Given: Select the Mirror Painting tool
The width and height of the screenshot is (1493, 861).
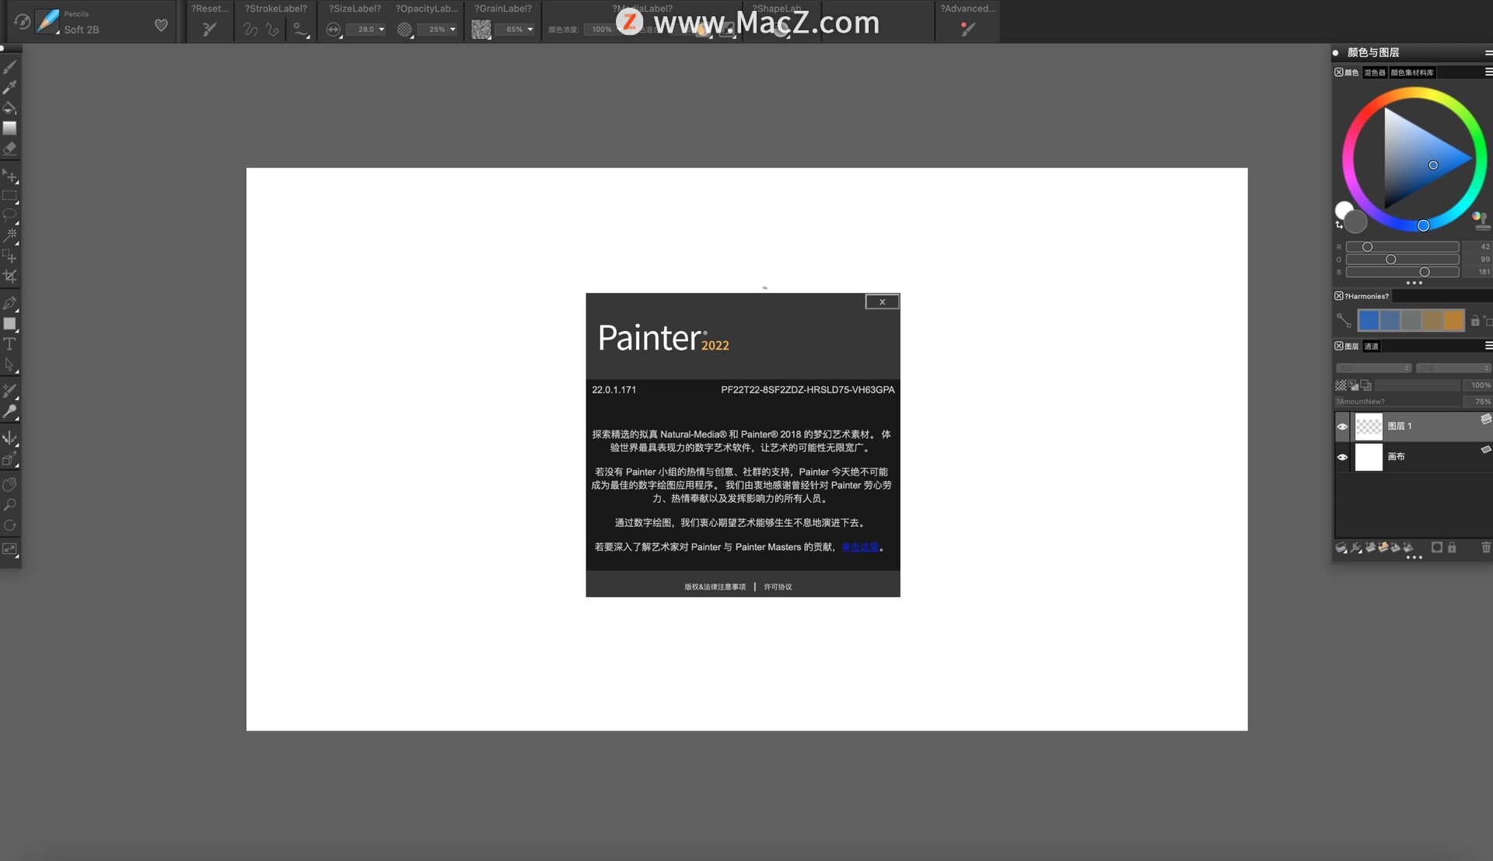Looking at the screenshot, I should 9,438.
